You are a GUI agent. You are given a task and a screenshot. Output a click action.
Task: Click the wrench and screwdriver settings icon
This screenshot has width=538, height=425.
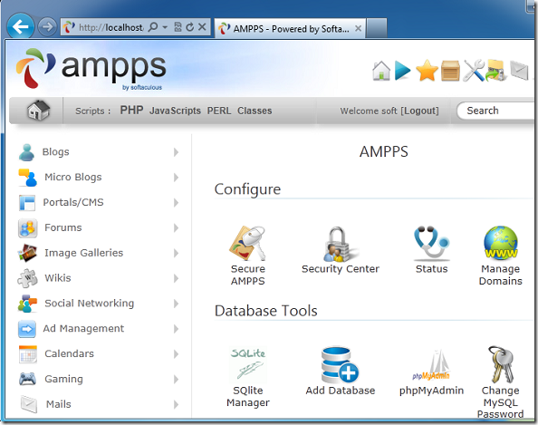pos(474,71)
